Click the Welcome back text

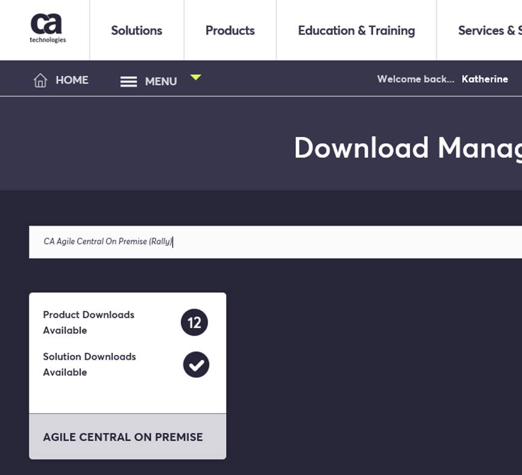(415, 79)
